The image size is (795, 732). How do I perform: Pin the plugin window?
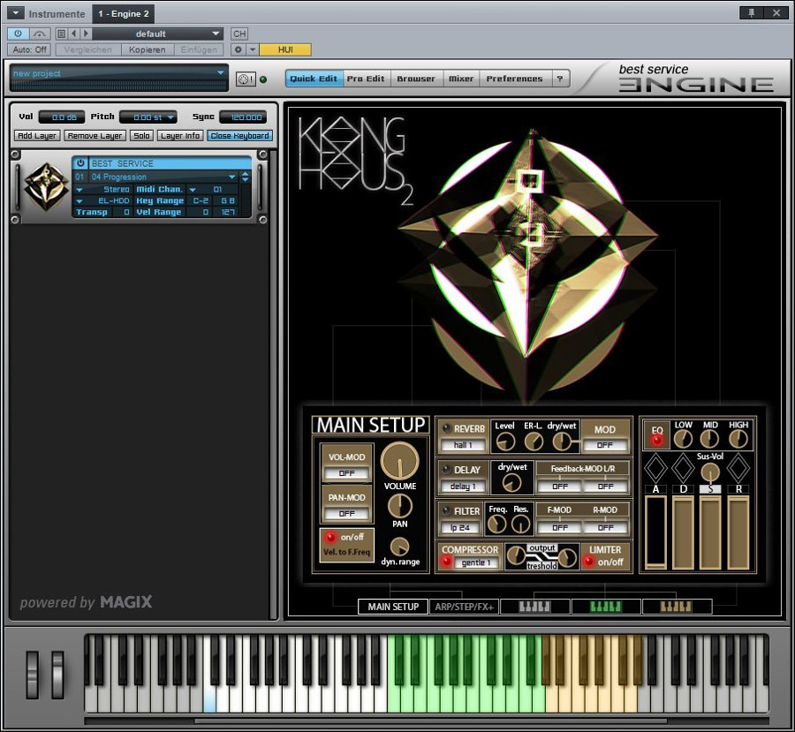[751, 12]
